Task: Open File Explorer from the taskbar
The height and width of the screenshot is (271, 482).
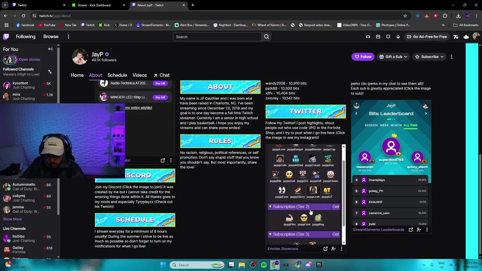Action: click(x=242, y=265)
